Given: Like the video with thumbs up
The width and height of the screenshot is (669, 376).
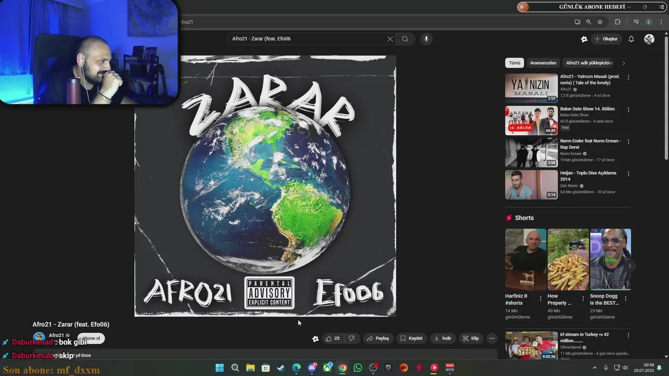Looking at the screenshot, I should click(x=332, y=338).
